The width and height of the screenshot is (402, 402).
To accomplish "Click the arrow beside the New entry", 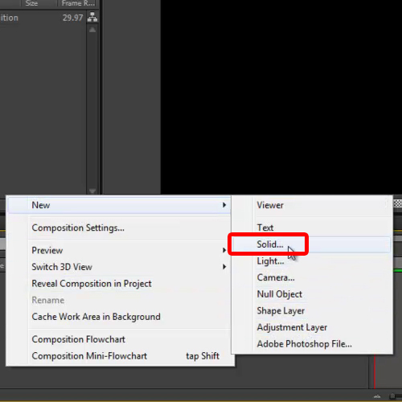I will [x=224, y=205].
